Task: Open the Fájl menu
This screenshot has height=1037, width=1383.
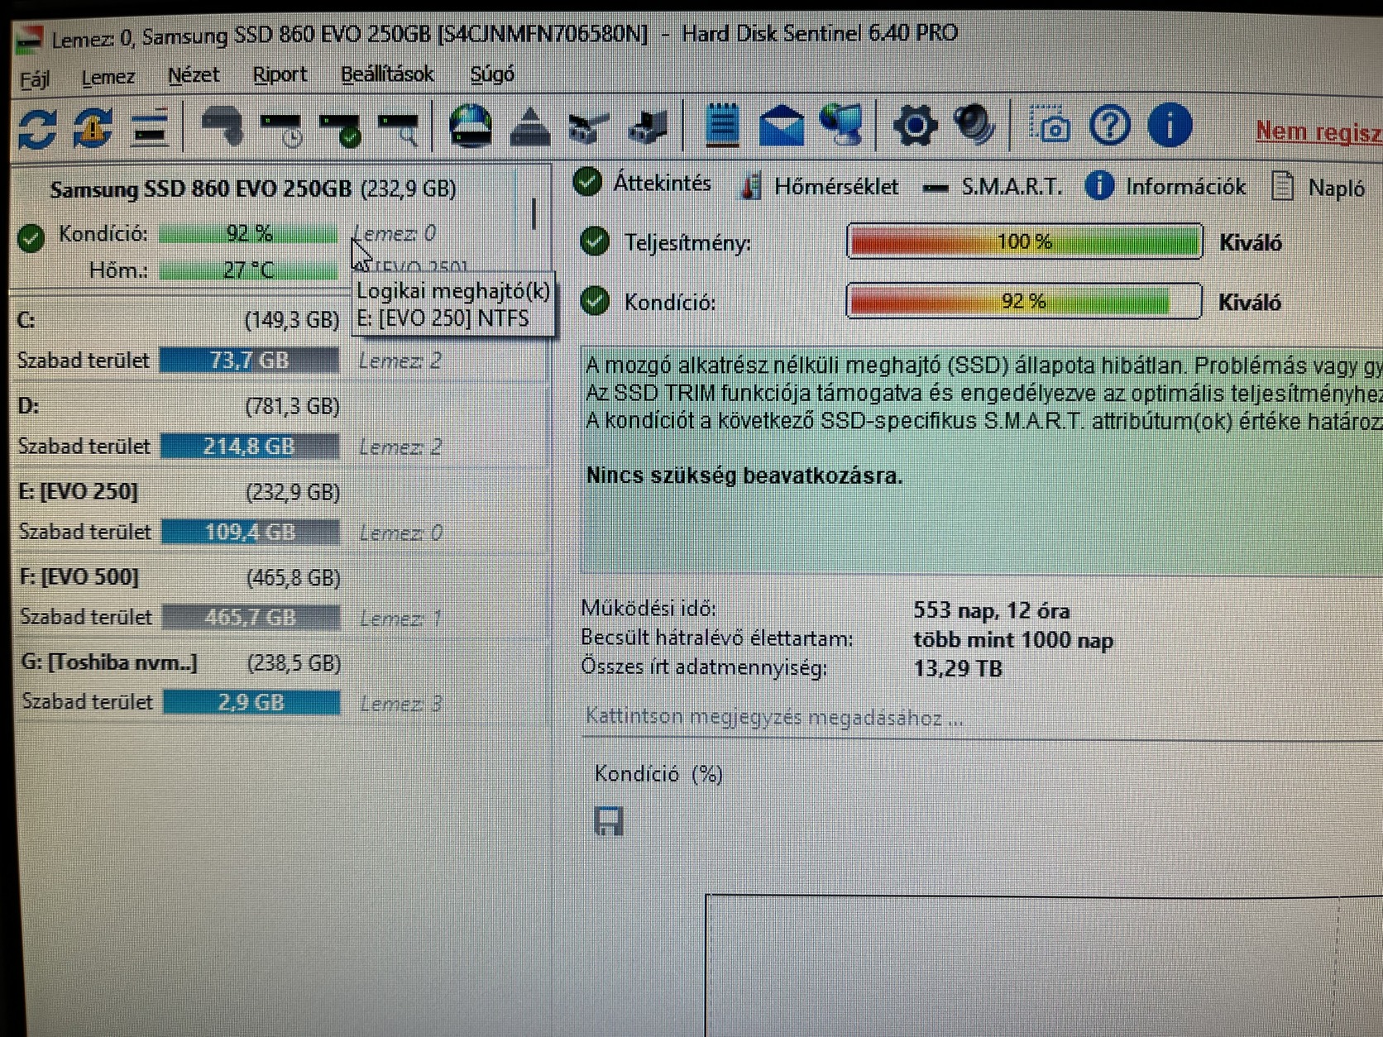Action: 35,79
